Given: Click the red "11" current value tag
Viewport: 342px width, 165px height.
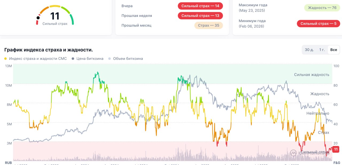Looking at the screenshot, I should pyautogui.click(x=336, y=149).
